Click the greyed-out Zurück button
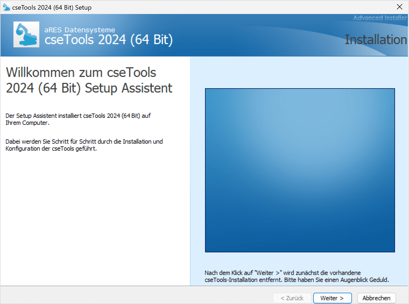Screen dimensions: 409x304 tap(292, 298)
